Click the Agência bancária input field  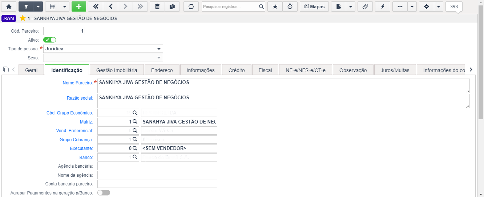click(157, 166)
